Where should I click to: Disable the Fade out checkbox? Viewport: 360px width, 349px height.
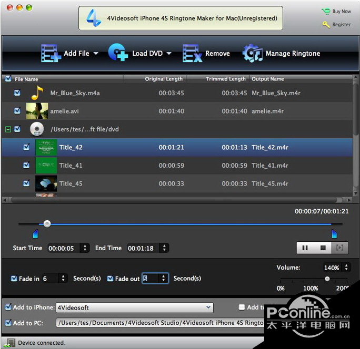110,279
